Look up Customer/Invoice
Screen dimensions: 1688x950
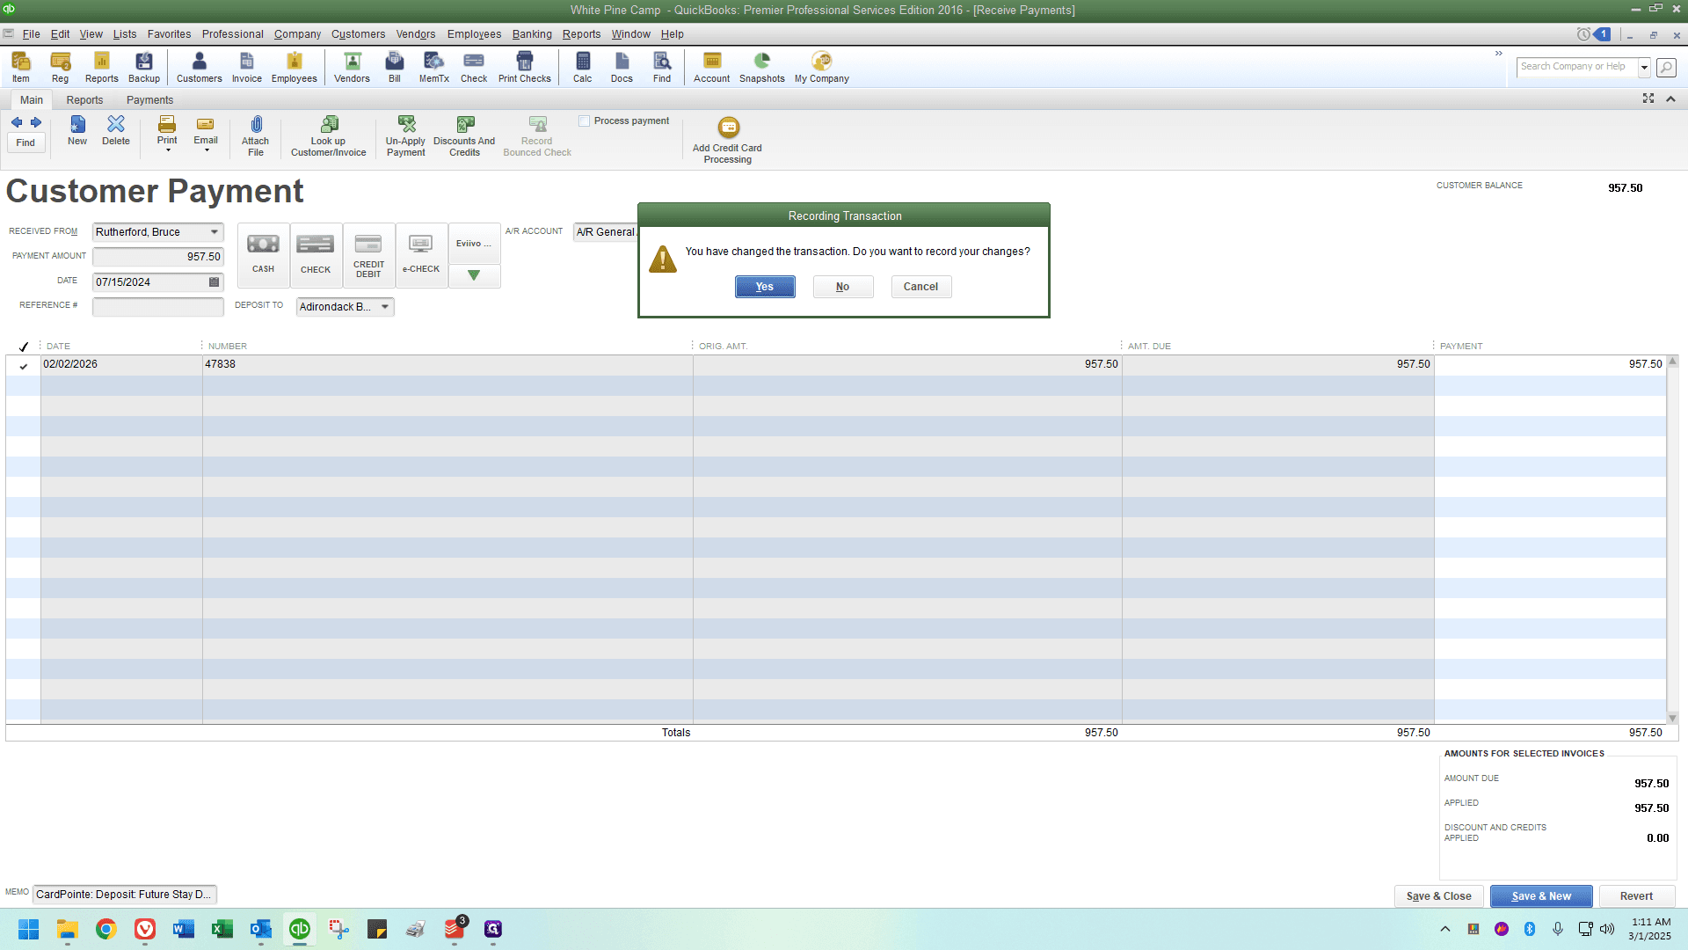(329, 136)
